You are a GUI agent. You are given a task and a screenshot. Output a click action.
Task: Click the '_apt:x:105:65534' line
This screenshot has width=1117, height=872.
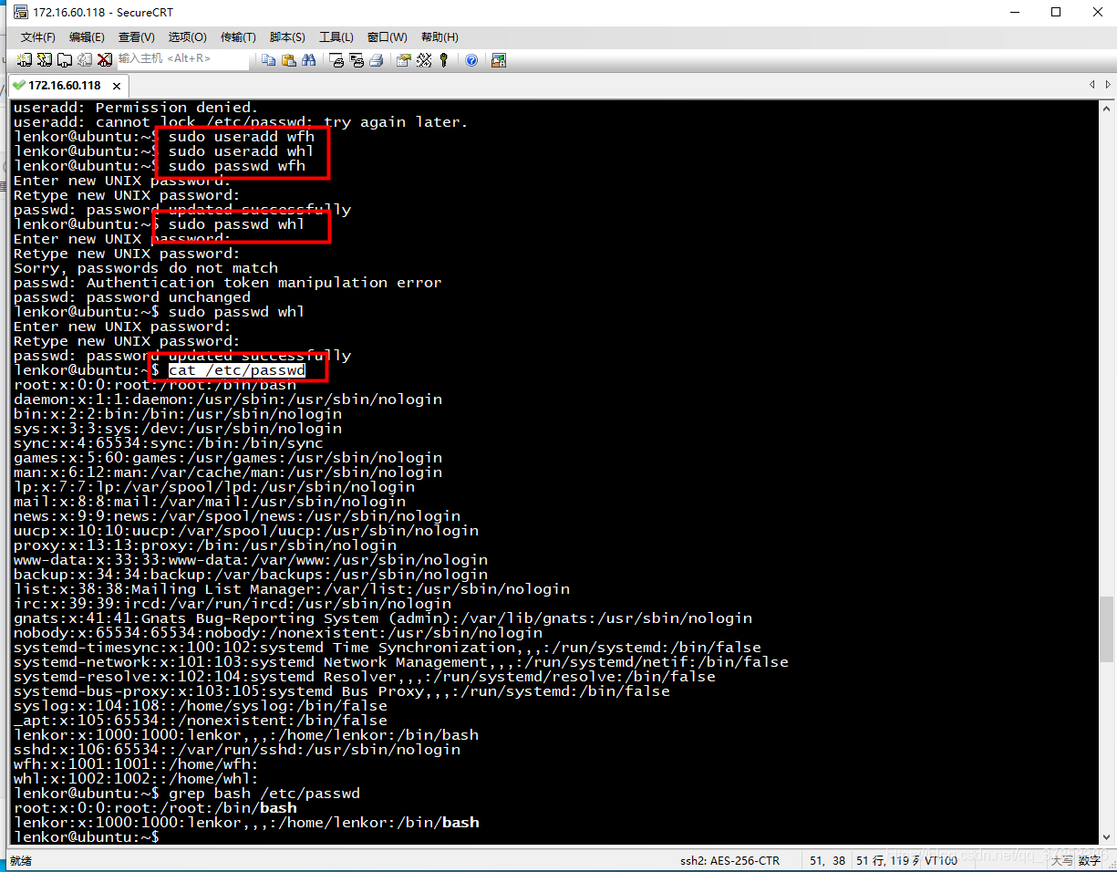pyautogui.click(x=201, y=721)
